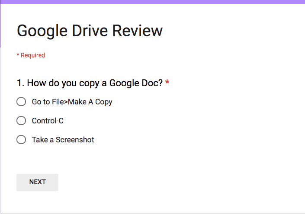Click the question number '1.'
The image size is (305, 214).
(20, 83)
